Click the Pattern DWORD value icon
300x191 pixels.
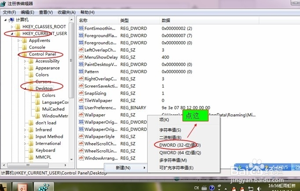pyautogui.click(x=81, y=72)
